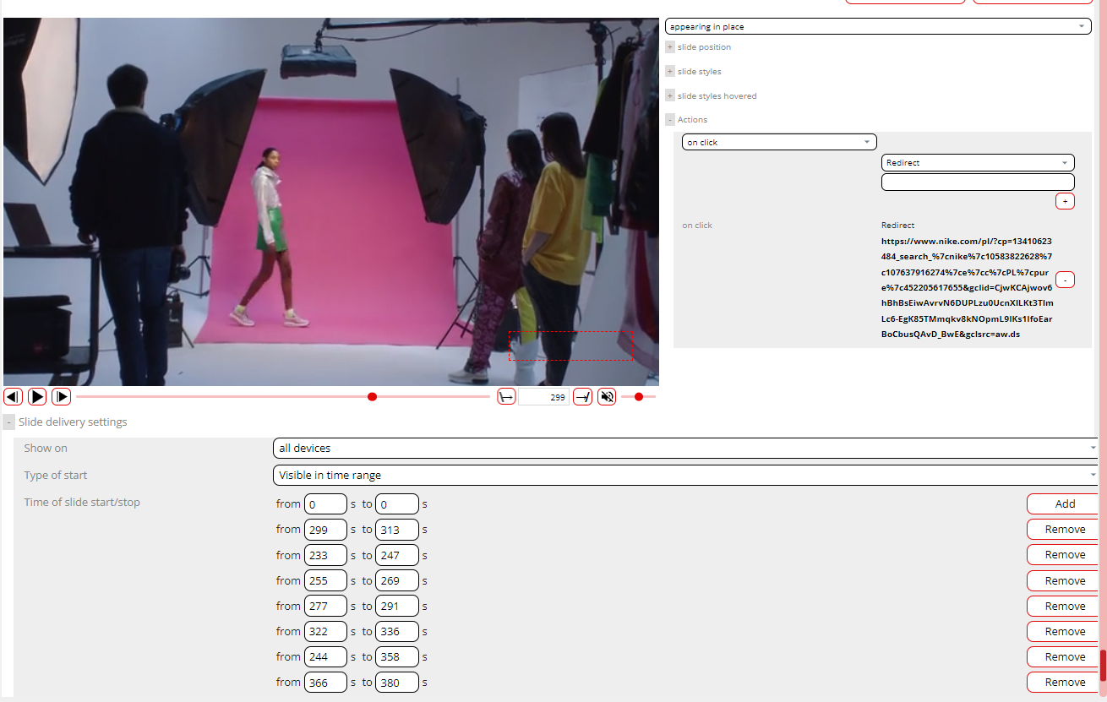Click Add to insert time range
Screen dimensions: 1107x702
[1065, 504]
